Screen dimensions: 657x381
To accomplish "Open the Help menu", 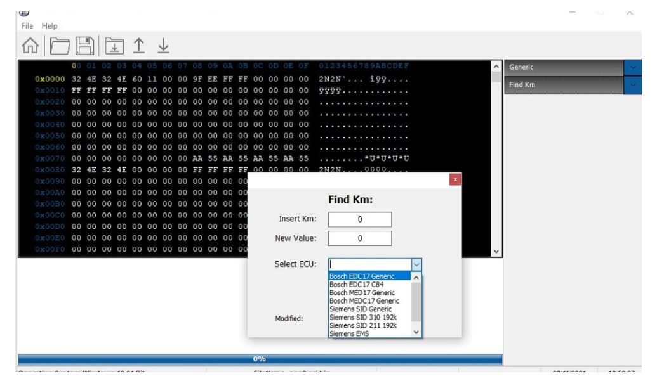I will 50,26.
